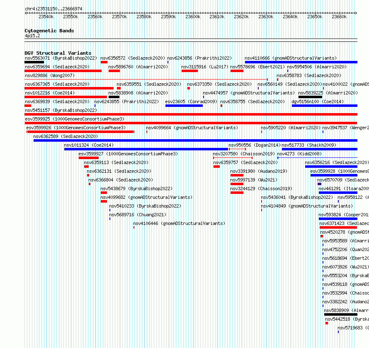Click the purple bar under nsv6570709
Image resolution: width=369 pixels, height=348 pixels.
pos(319,184)
